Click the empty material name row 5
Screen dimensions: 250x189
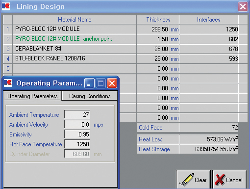tap(75, 68)
